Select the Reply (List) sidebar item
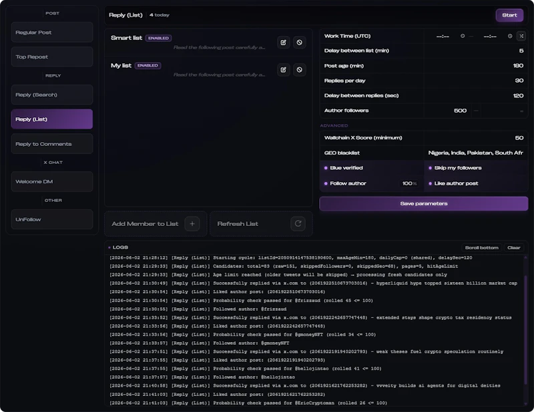This screenshot has width=534, height=412. pyautogui.click(x=52, y=119)
